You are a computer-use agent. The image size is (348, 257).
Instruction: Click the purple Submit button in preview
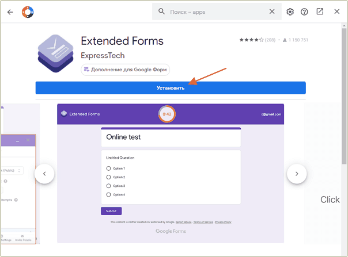pos(111,211)
